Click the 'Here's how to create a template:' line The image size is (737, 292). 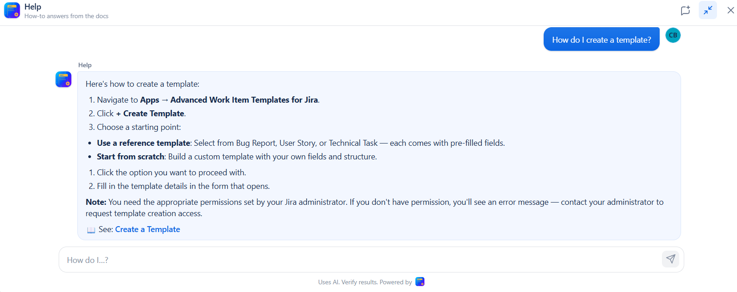pos(142,84)
